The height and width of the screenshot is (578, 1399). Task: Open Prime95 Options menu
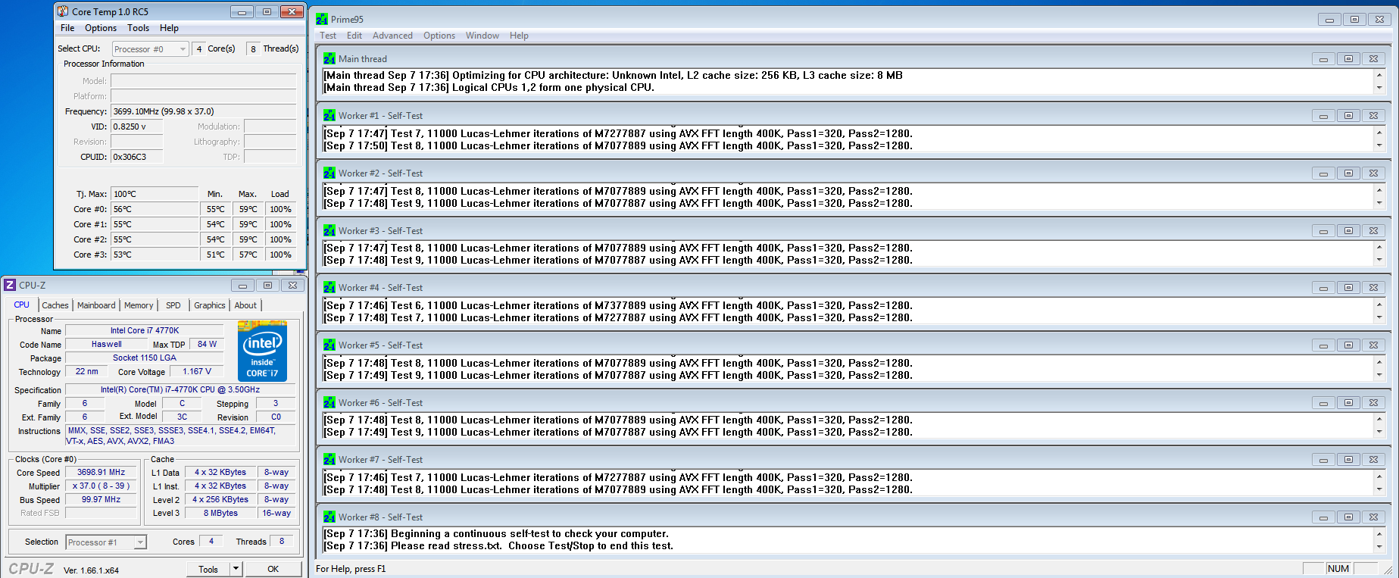[439, 36]
